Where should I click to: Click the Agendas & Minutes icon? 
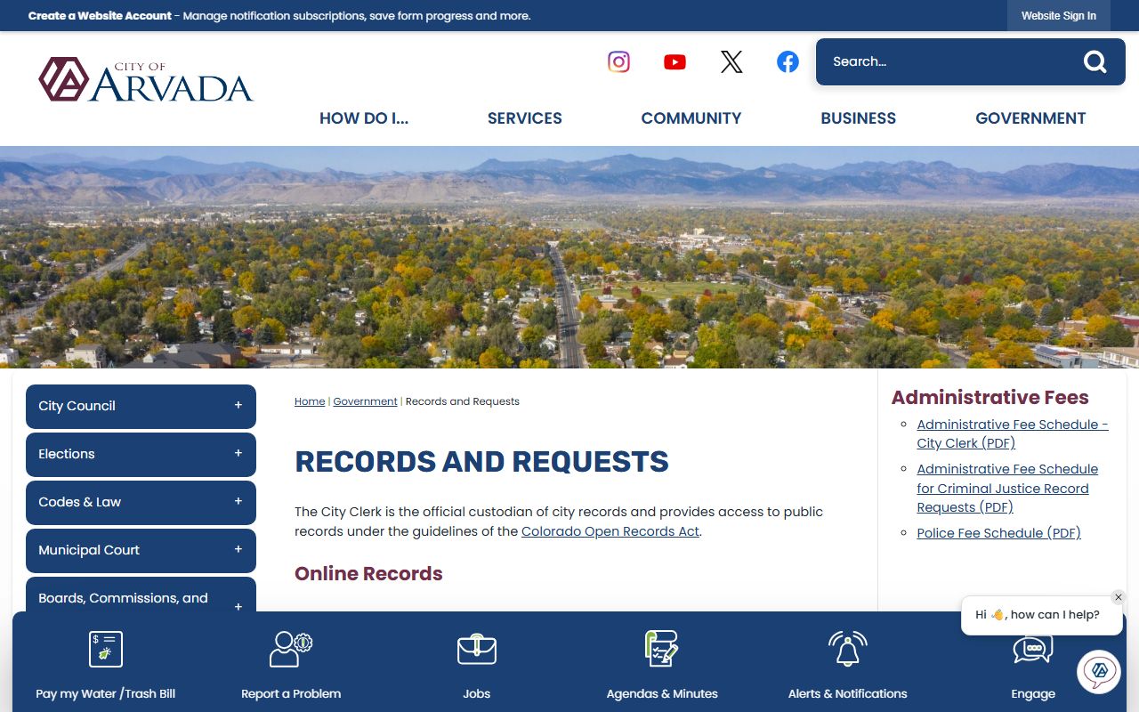[662, 649]
